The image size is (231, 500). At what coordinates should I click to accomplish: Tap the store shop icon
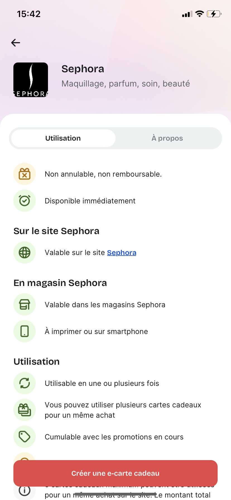(25, 304)
